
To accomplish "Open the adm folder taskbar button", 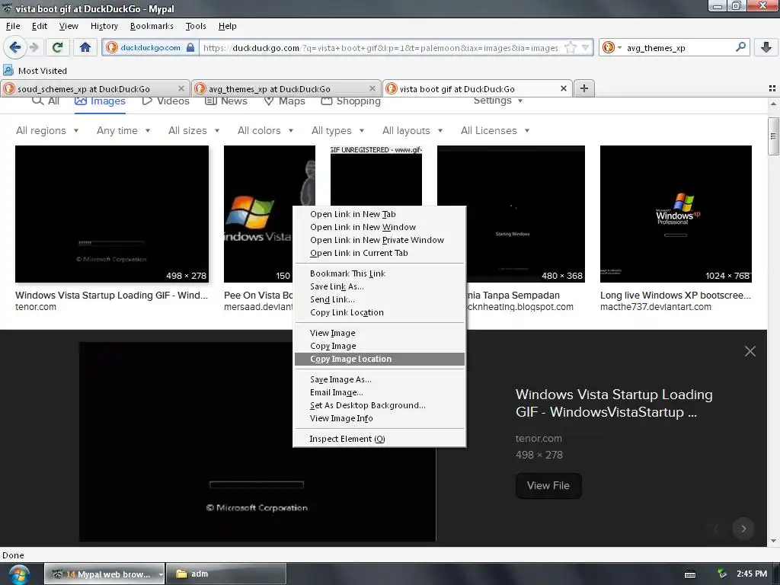I will [x=225, y=574].
